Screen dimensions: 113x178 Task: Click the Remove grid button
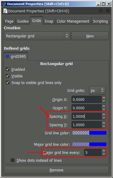click(x=56, y=170)
